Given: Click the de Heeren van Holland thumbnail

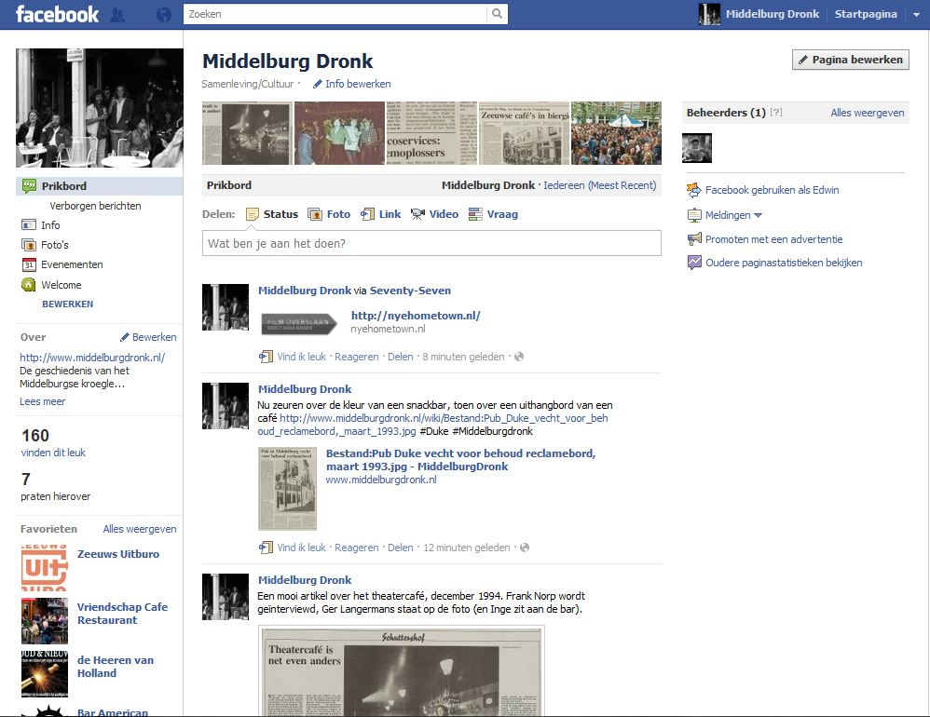Looking at the screenshot, I should click(x=45, y=674).
